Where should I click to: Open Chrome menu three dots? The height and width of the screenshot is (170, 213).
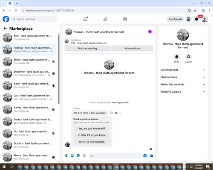(209, 11)
